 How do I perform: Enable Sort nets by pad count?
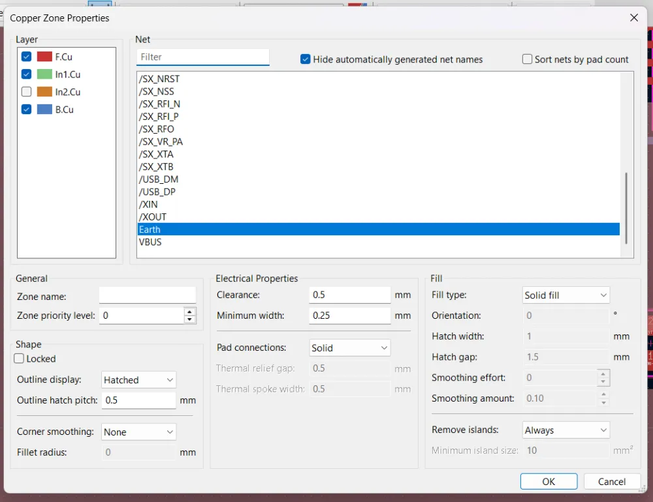coord(526,59)
